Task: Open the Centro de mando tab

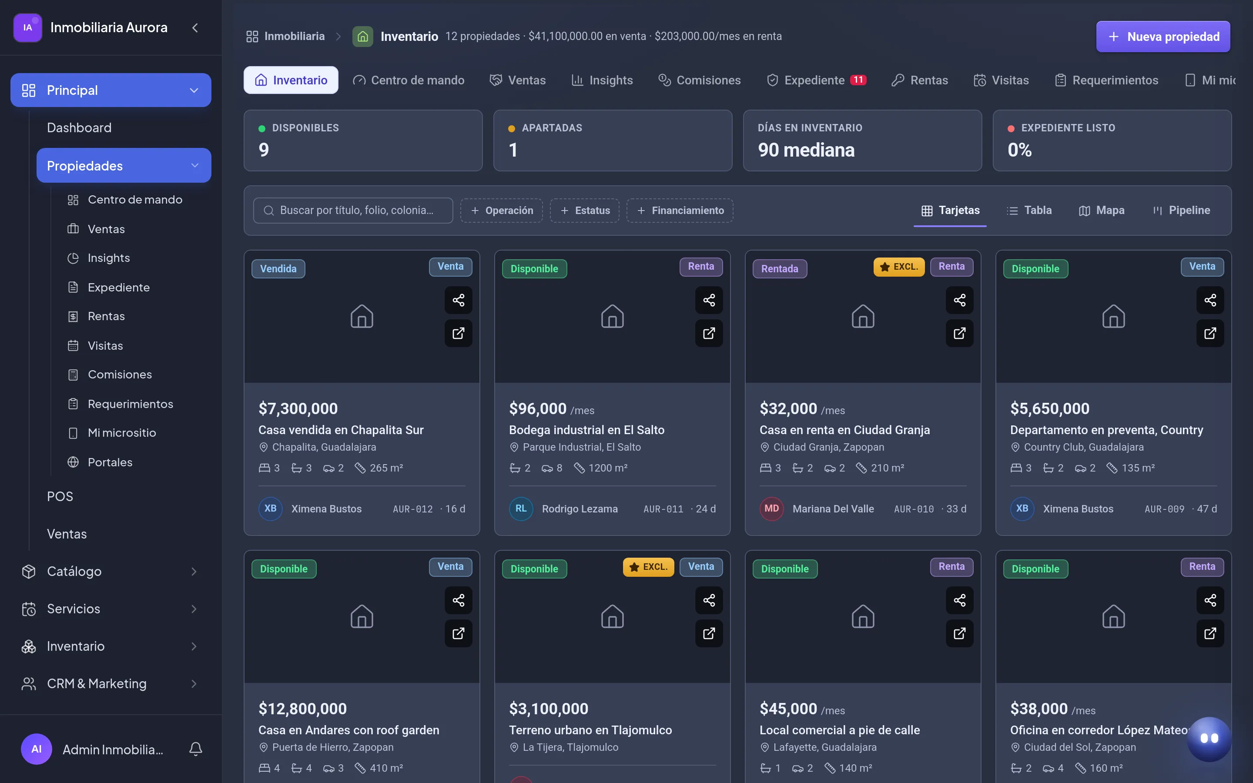Action: pos(409,80)
